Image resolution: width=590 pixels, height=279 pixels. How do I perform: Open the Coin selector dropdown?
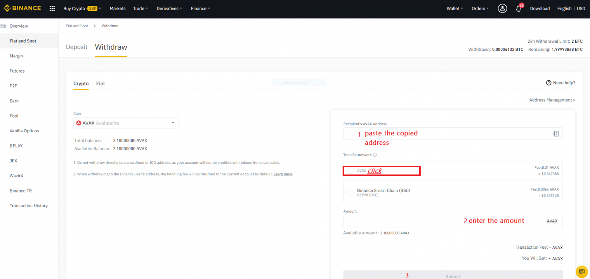tap(126, 123)
